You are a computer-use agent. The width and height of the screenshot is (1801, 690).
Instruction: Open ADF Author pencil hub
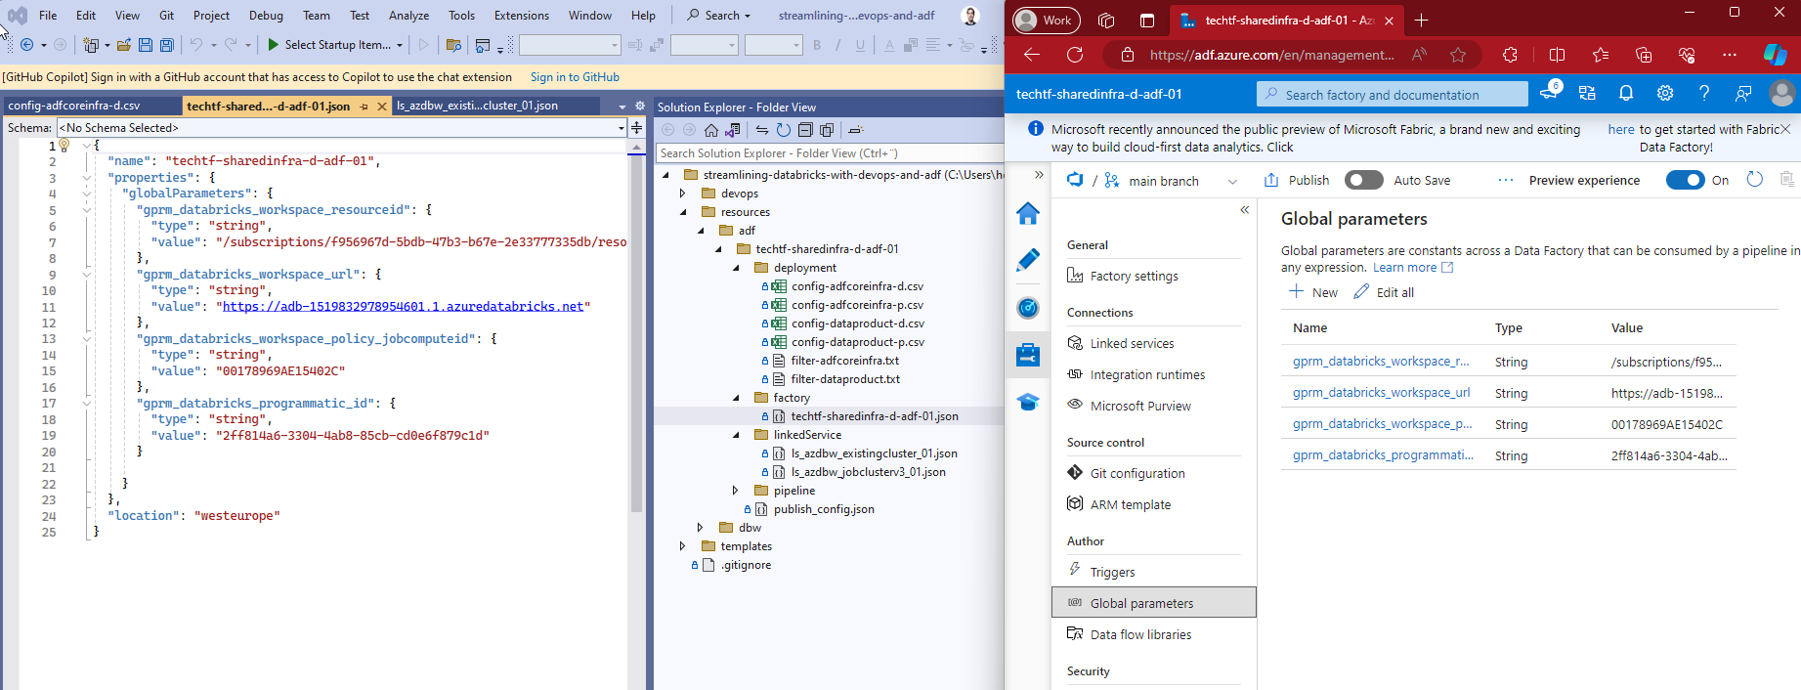click(x=1028, y=260)
